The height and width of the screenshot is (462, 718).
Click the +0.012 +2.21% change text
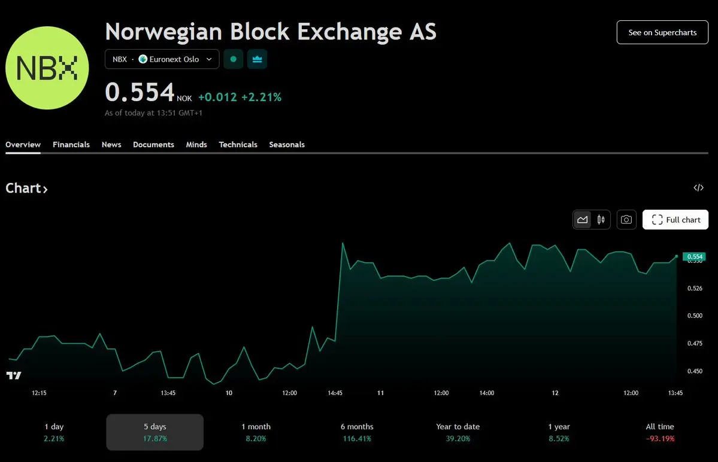tap(240, 97)
